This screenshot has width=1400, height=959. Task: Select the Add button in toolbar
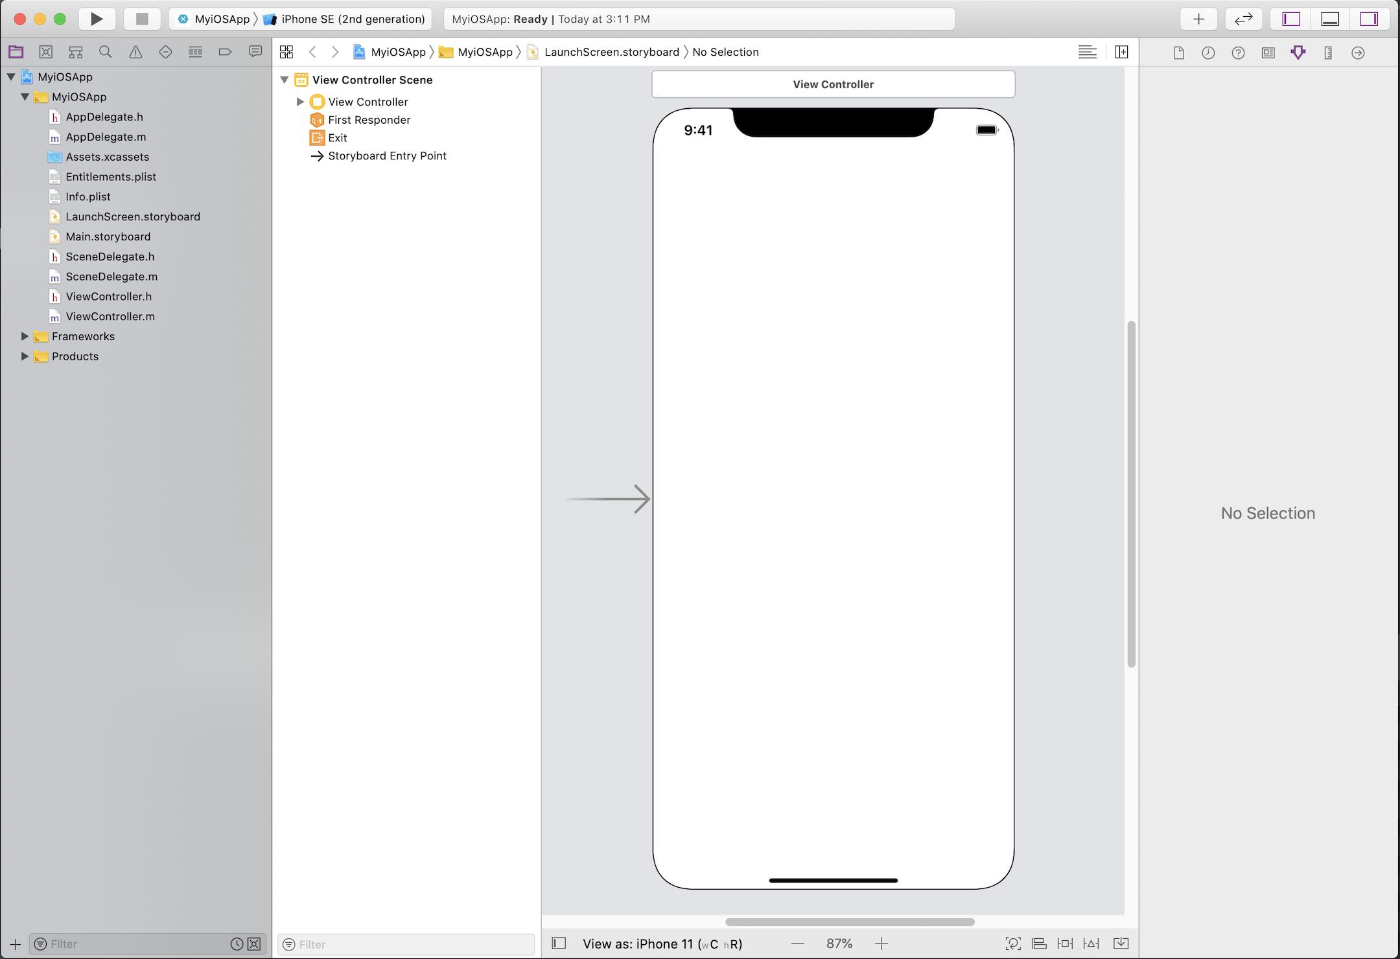click(x=1199, y=18)
